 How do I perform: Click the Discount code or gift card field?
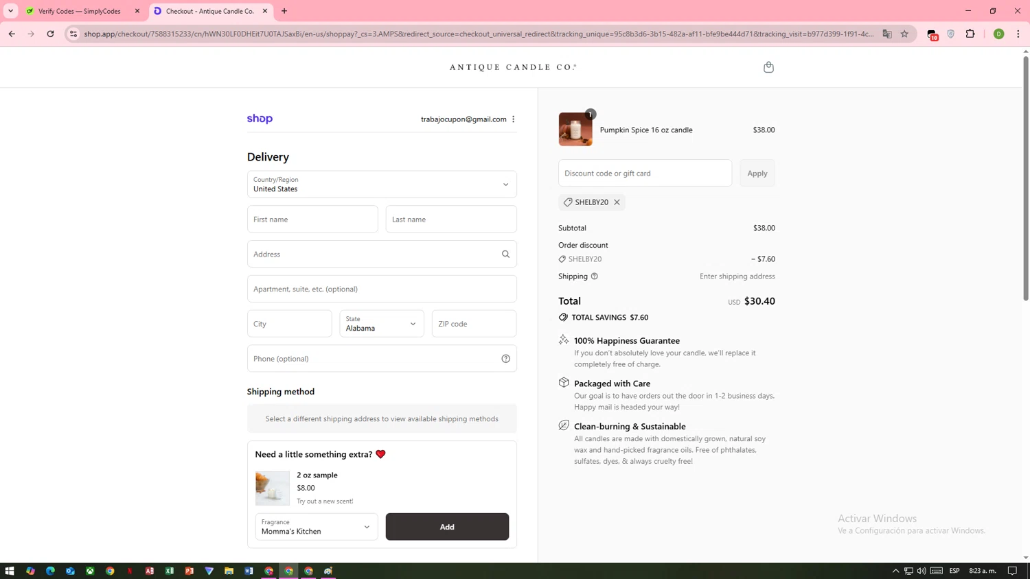645,173
